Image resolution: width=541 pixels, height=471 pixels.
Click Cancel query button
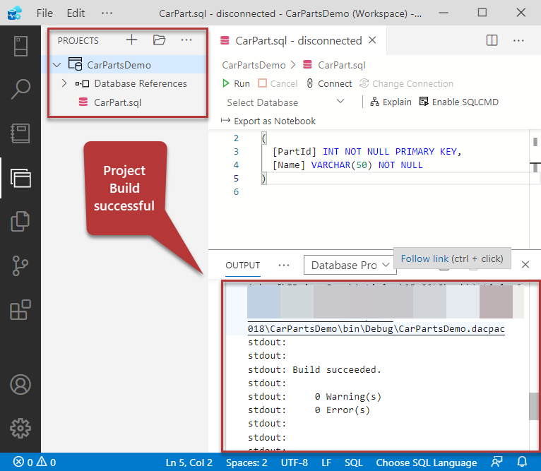[278, 83]
